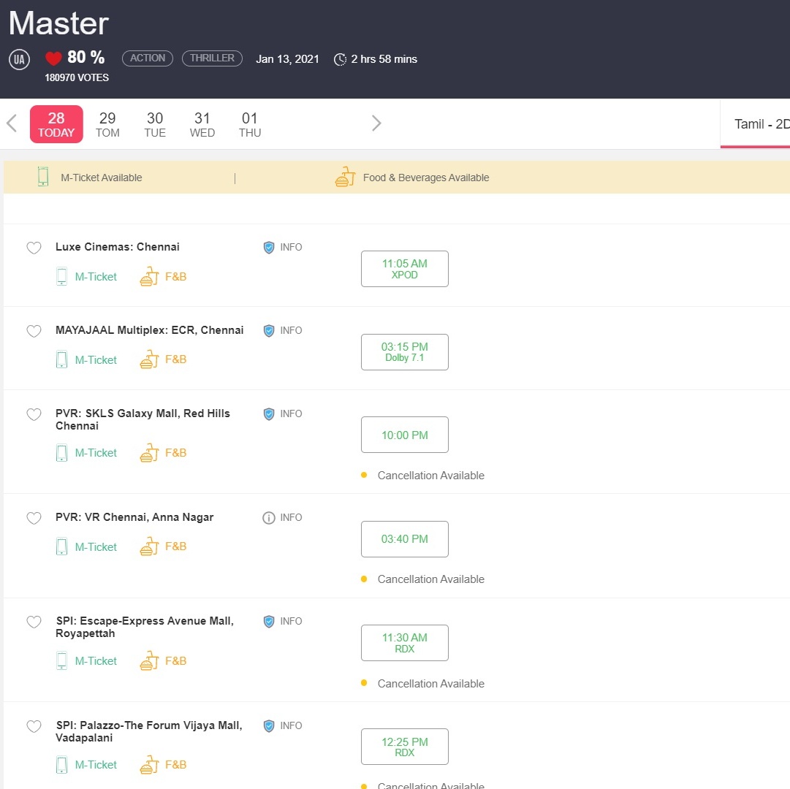This screenshot has width=790, height=789.
Task: Click M-Ticket phone icon under PVR: SKLS Galaxy
Action: 61,453
